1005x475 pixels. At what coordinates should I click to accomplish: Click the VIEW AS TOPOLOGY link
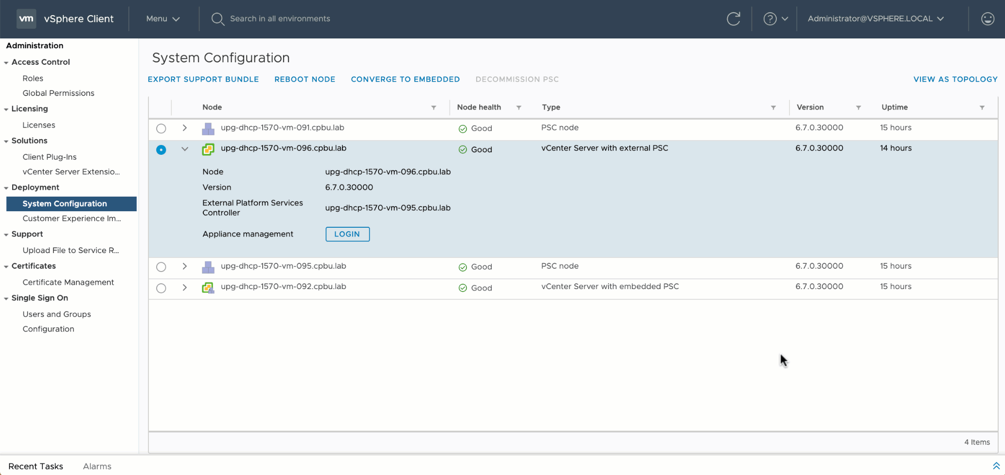pyautogui.click(x=955, y=79)
